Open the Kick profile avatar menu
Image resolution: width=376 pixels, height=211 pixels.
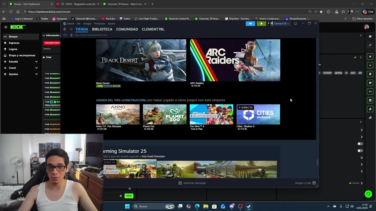366,27
